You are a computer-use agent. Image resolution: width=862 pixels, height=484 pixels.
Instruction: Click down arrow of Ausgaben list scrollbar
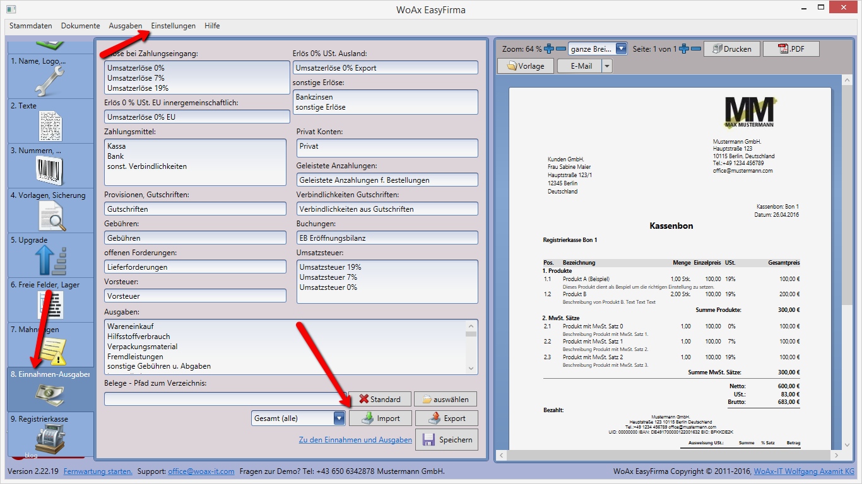(x=471, y=367)
